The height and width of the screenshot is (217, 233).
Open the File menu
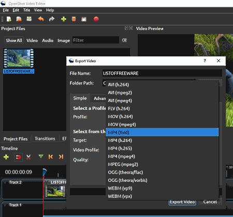pyautogui.click(x=6, y=10)
